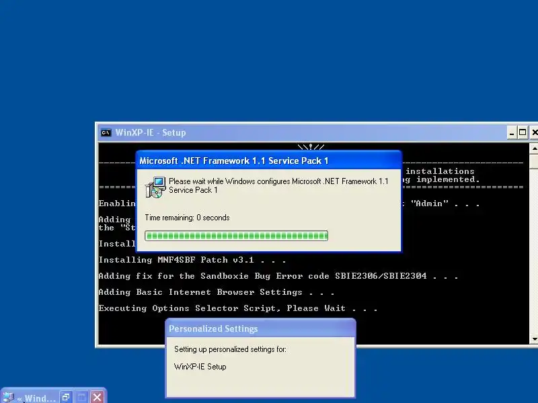Click the 'WinXP-IE Setup' text in Personalized Settings
The image size is (538, 403).
200,367
